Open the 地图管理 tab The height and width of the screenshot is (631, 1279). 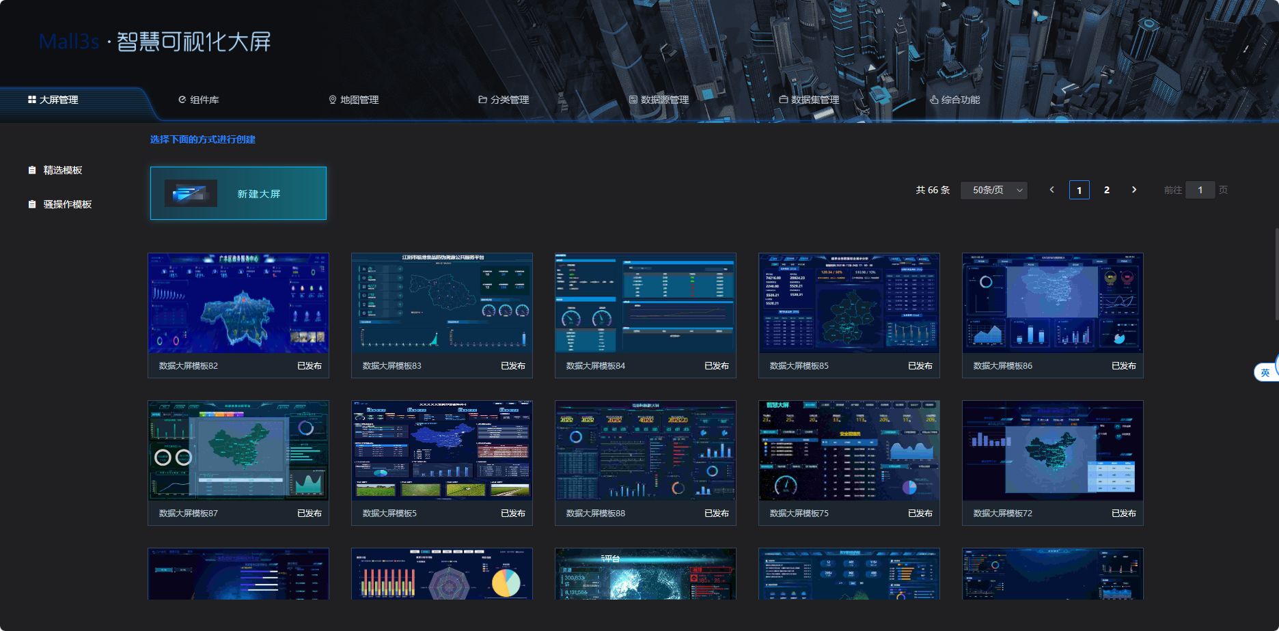coord(354,100)
